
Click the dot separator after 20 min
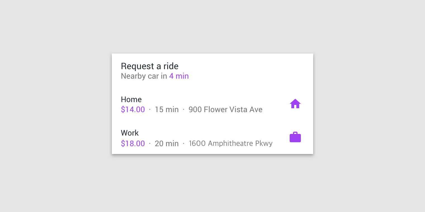point(183,143)
